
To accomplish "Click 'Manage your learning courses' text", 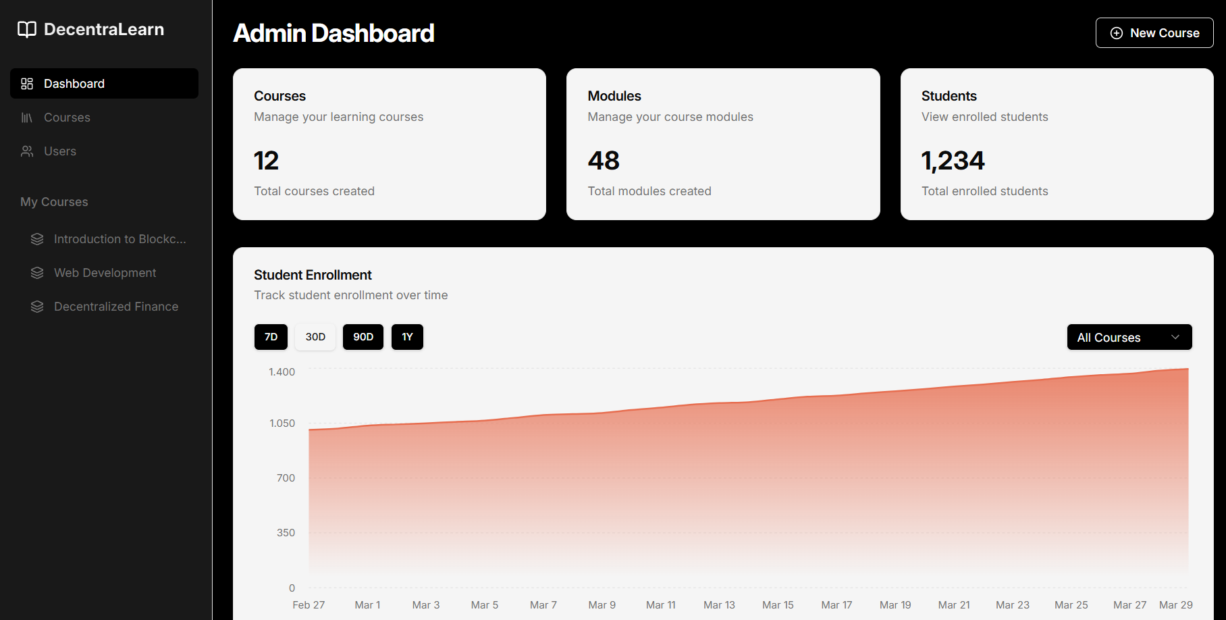I will 339,117.
